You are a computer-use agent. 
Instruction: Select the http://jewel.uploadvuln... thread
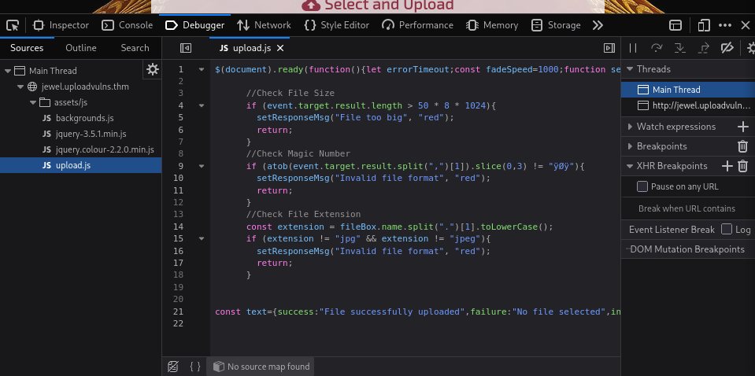[688, 105]
